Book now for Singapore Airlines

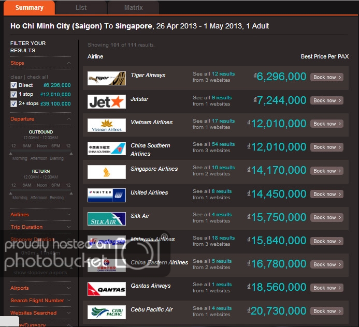[327, 171]
